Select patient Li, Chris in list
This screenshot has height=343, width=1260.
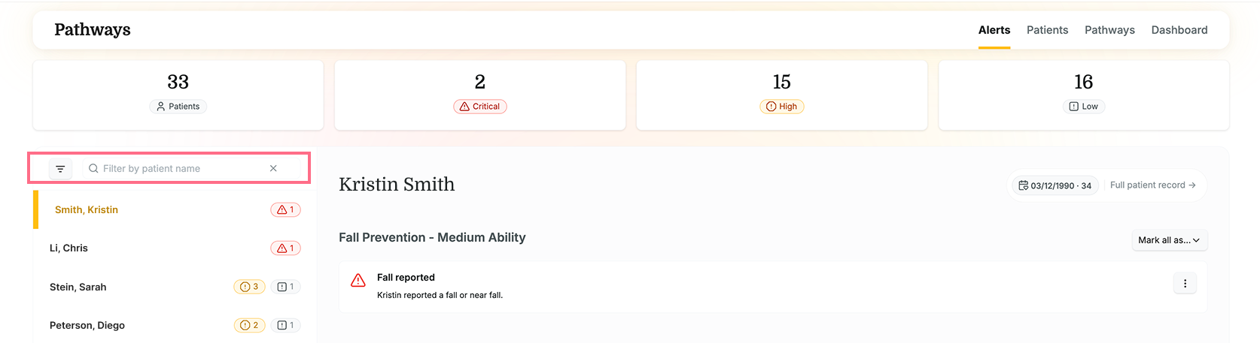175,248
